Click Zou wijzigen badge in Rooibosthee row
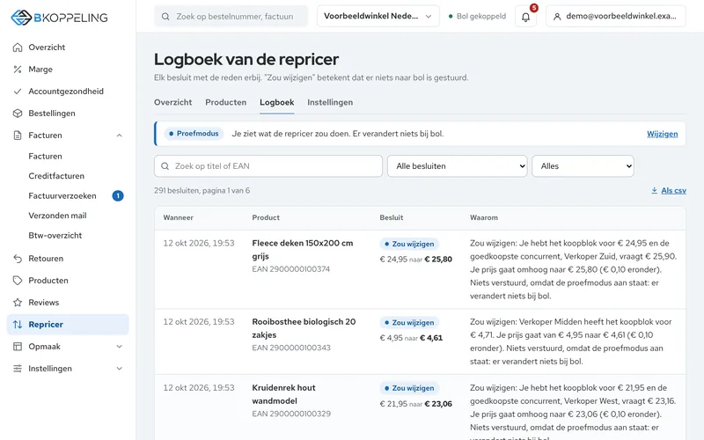 [x=409, y=322]
